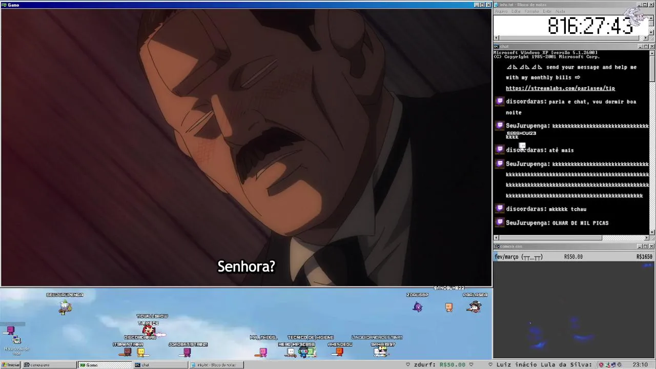Click the Game window title bar icon
Viewport: 656px width, 369px height.
4,5
